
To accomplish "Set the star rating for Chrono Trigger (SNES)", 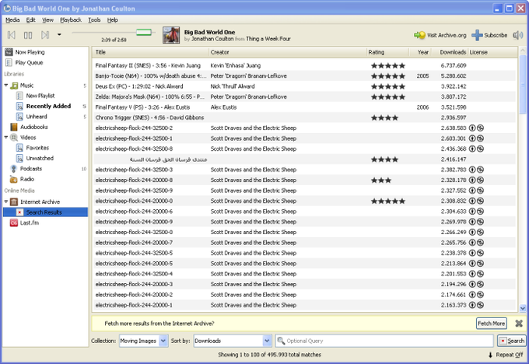I will pos(384,117).
